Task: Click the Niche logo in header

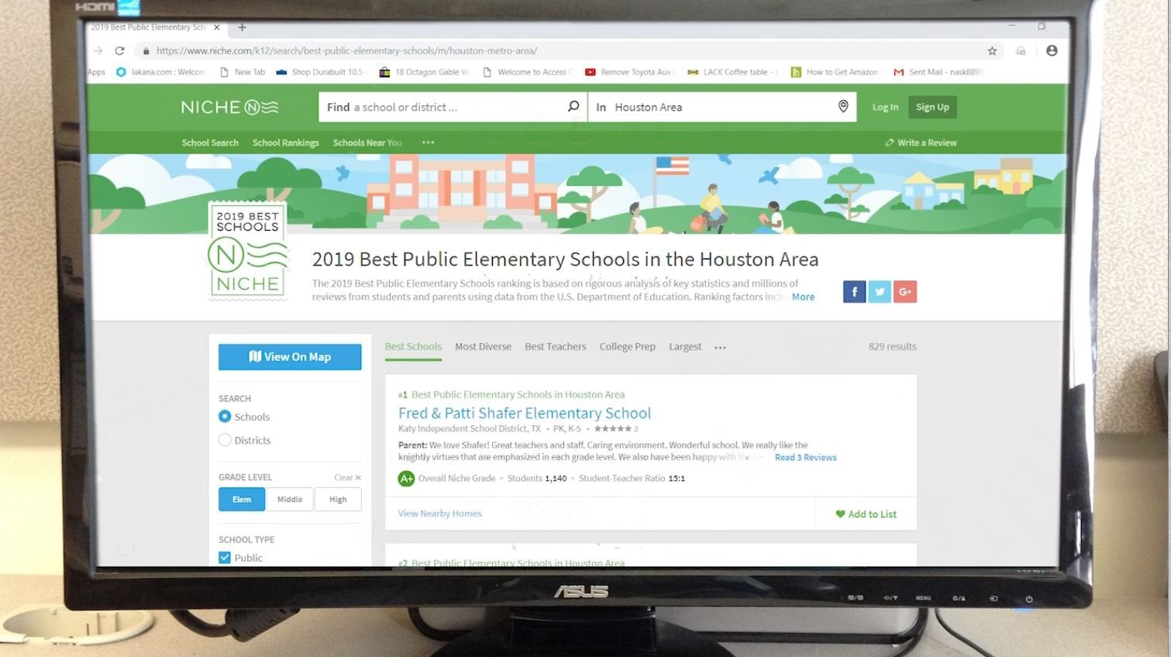Action: pyautogui.click(x=229, y=107)
